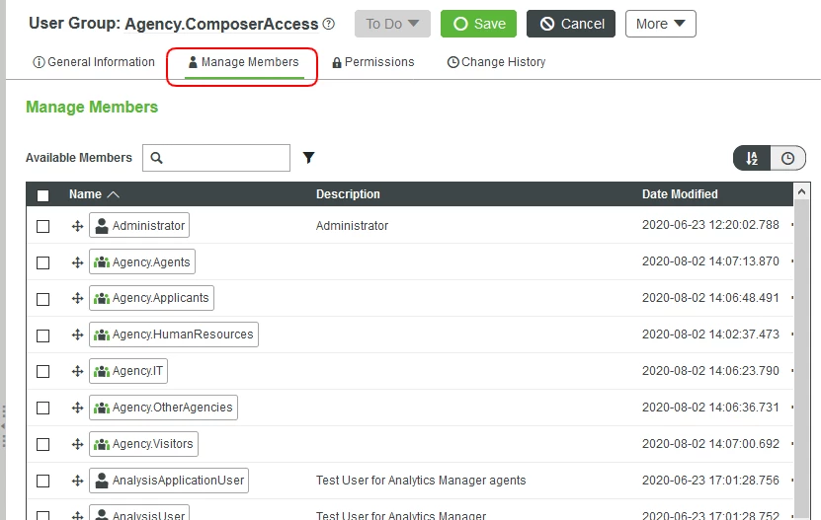
Task: Click the Agency.OtherAgencies group chip
Action: point(163,408)
